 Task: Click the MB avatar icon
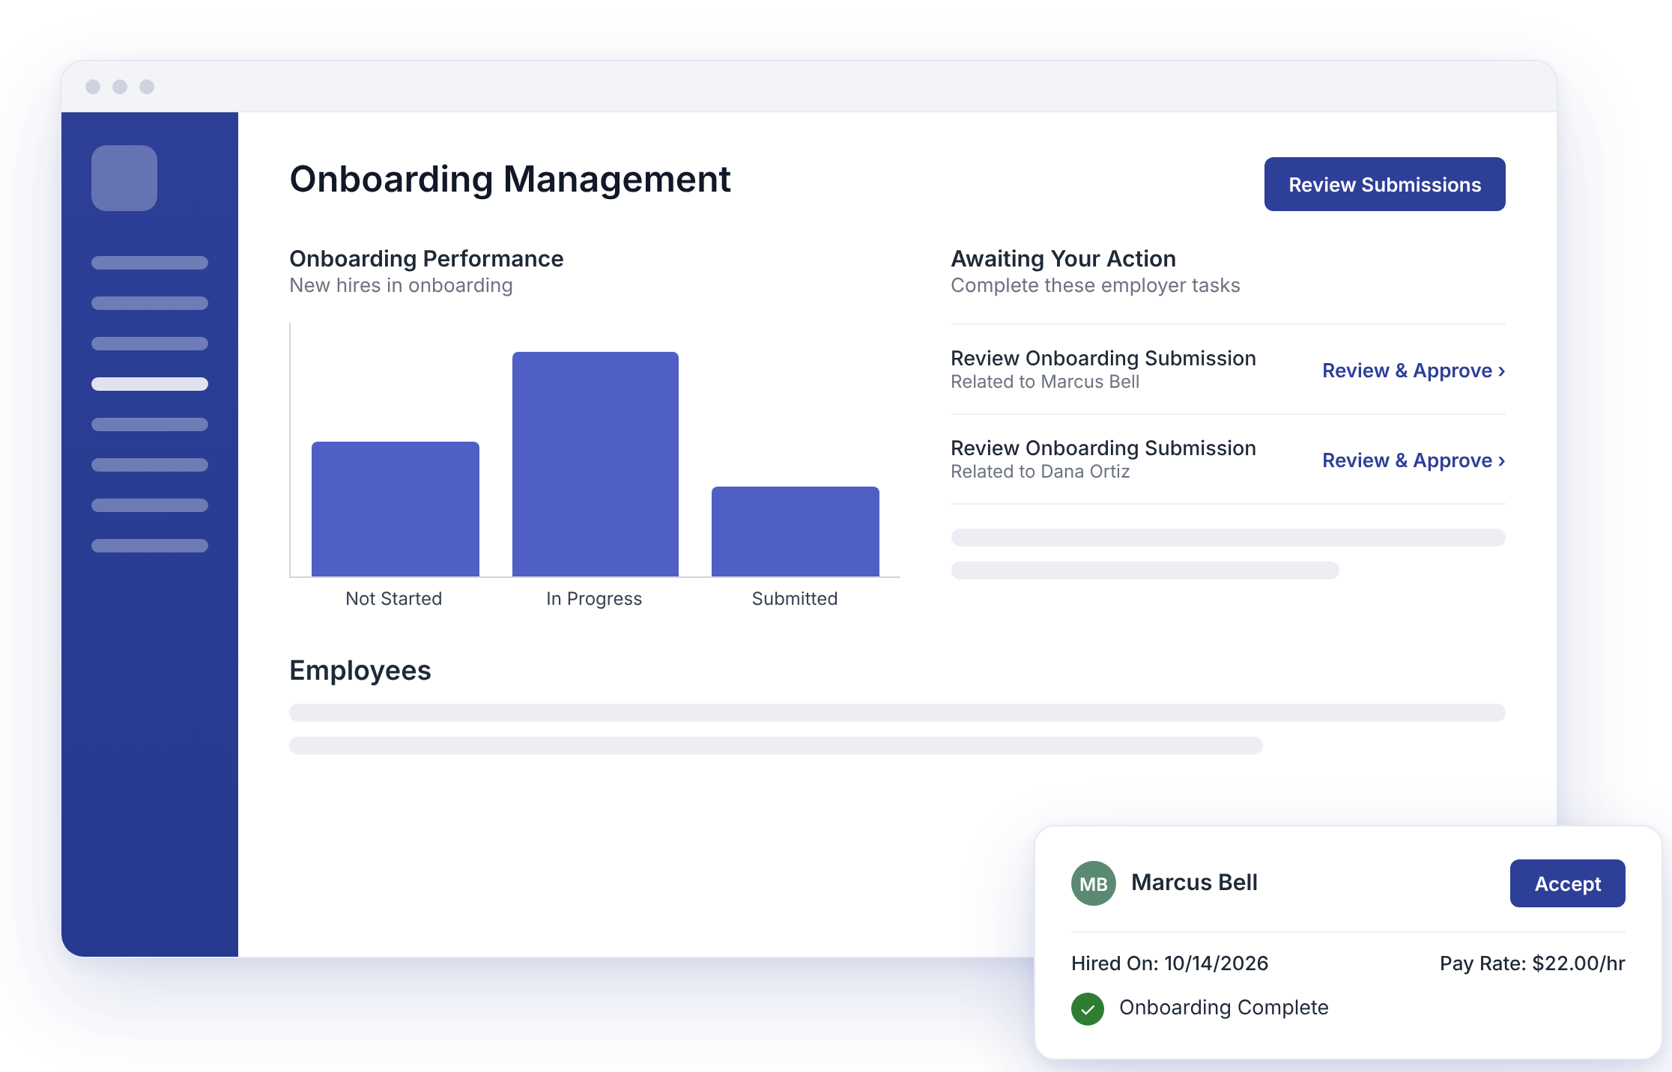pos(1094,883)
